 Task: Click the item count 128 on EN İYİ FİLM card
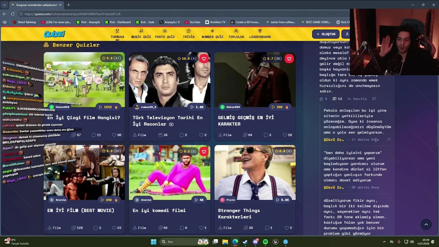[77, 228]
